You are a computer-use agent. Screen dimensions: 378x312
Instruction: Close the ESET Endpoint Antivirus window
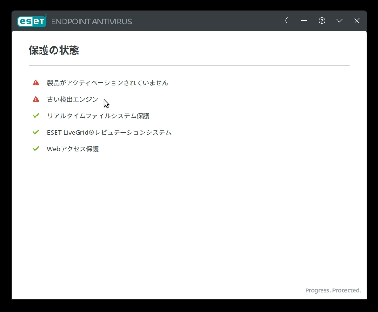click(x=357, y=21)
